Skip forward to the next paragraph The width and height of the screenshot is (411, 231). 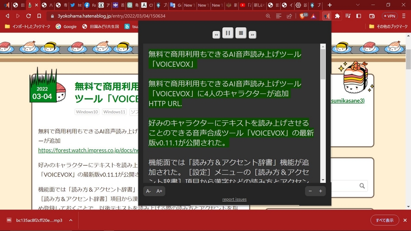[252, 35]
